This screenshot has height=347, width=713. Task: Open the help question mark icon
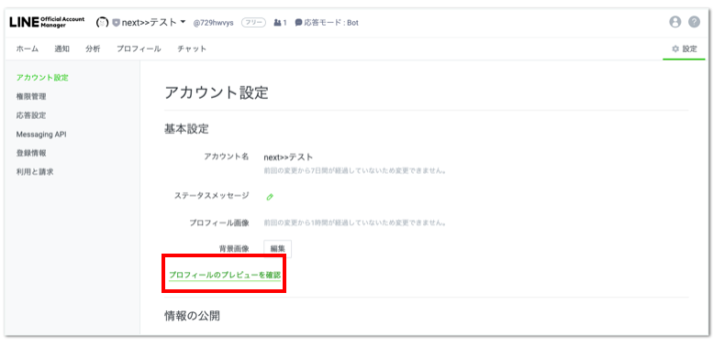(x=694, y=22)
